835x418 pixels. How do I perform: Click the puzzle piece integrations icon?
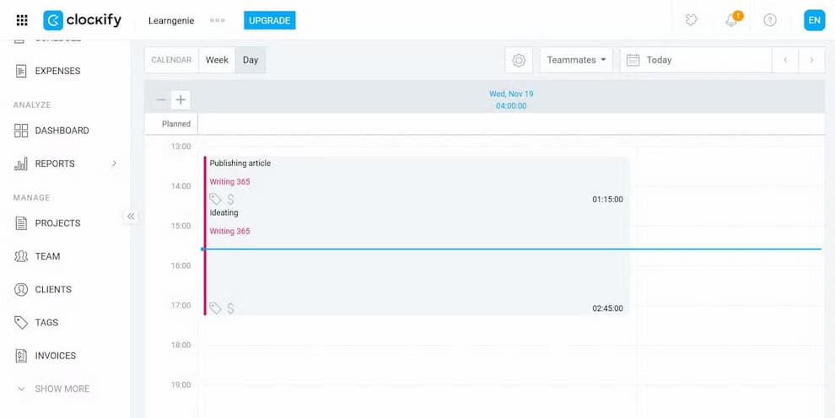tap(692, 20)
